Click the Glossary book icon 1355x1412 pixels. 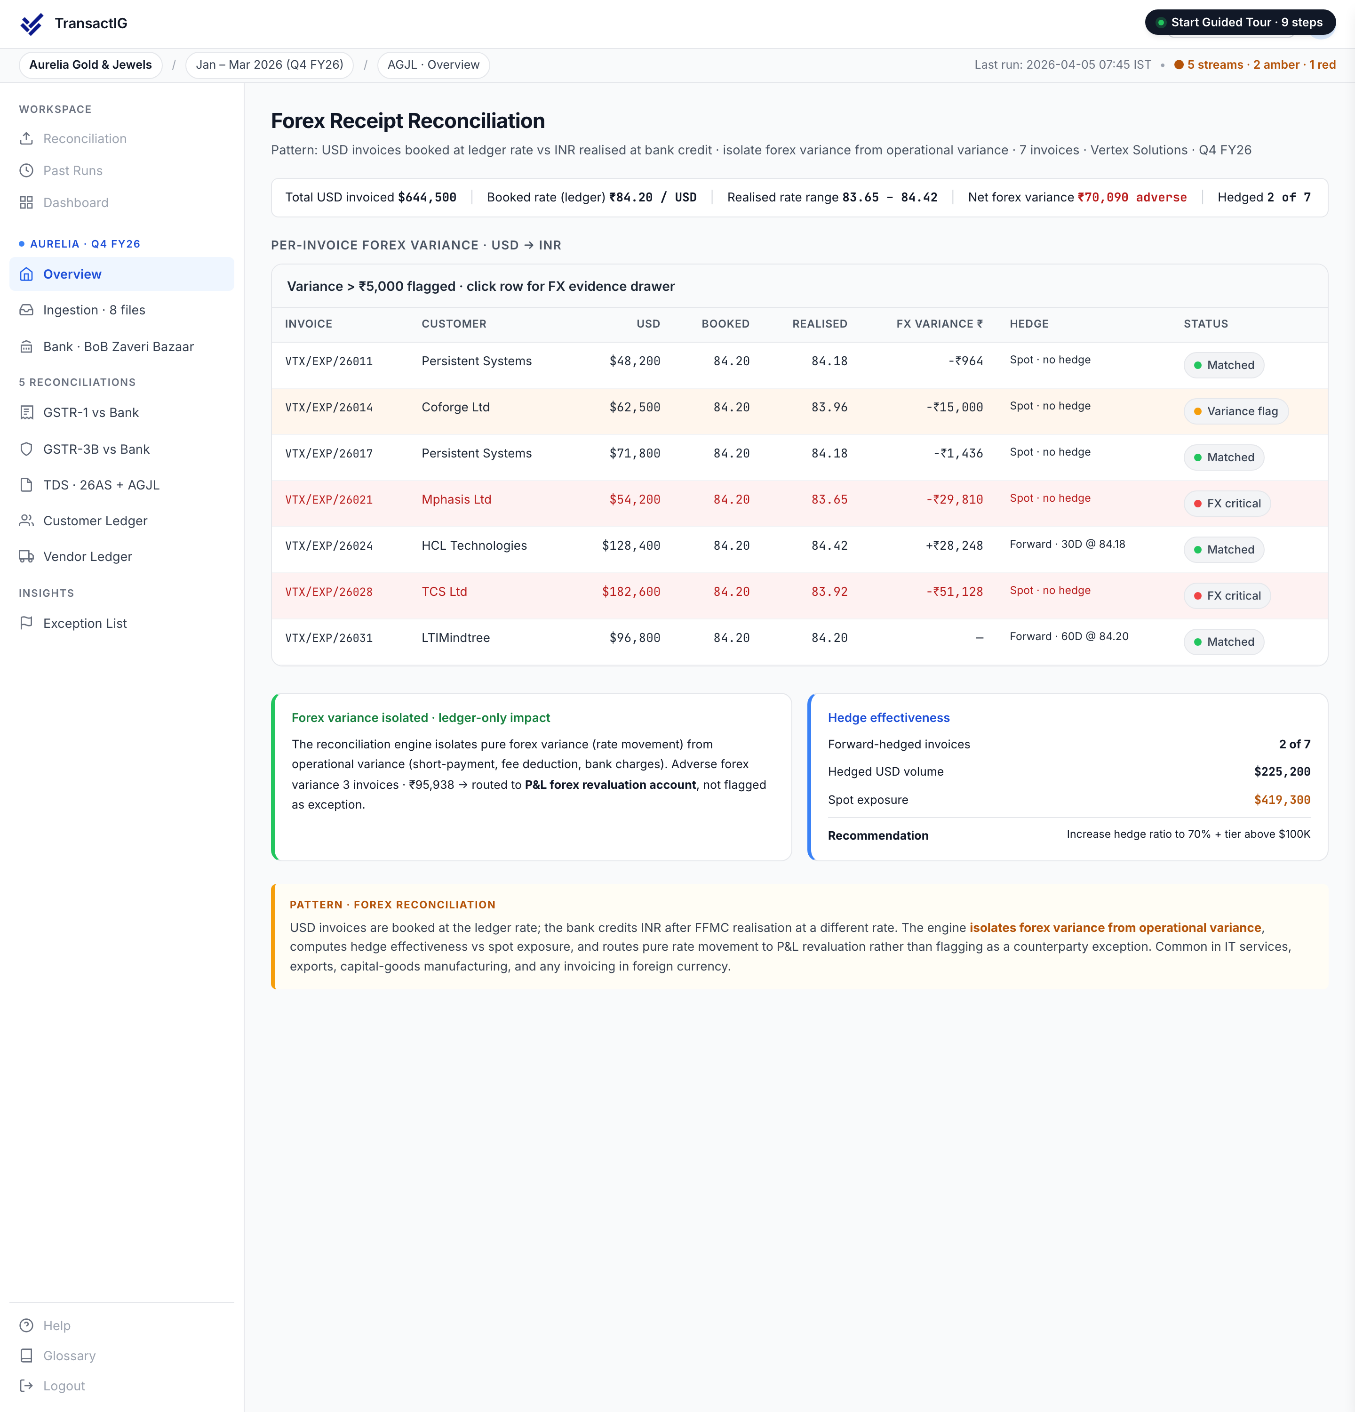point(27,1356)
